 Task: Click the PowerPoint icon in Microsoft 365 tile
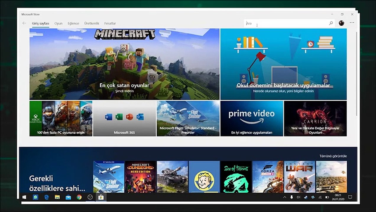point(129,117)
